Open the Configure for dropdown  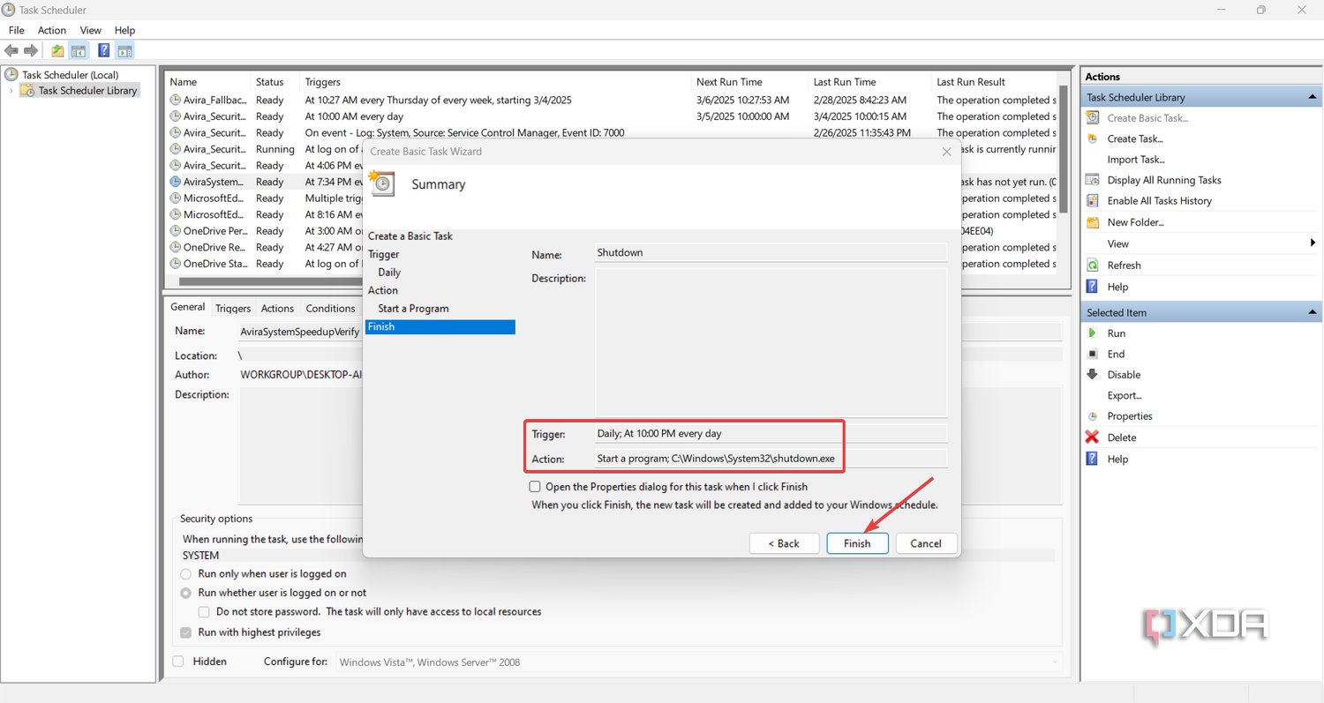coord(1055,662)
